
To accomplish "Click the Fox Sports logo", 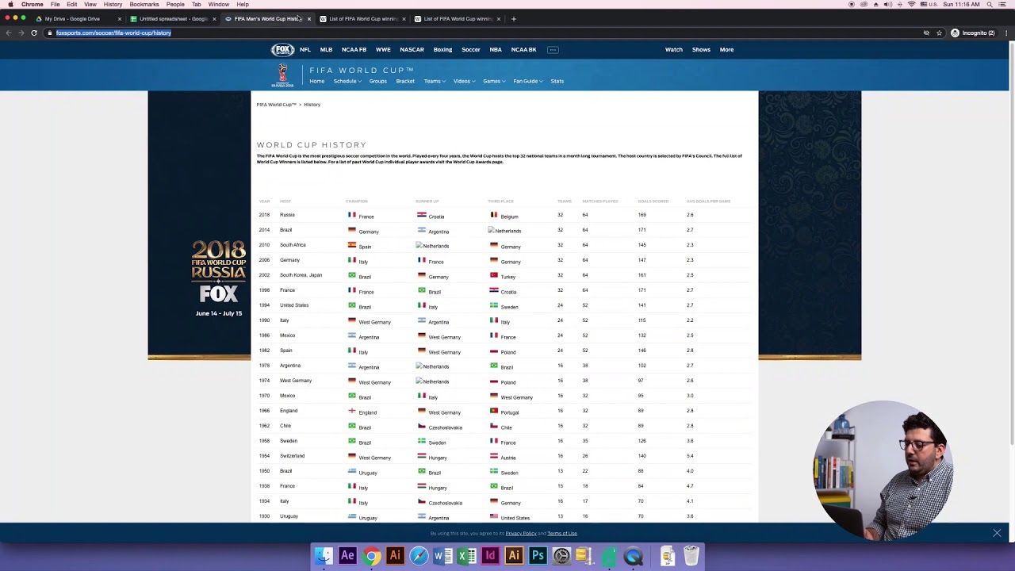I will coord(282,50).
